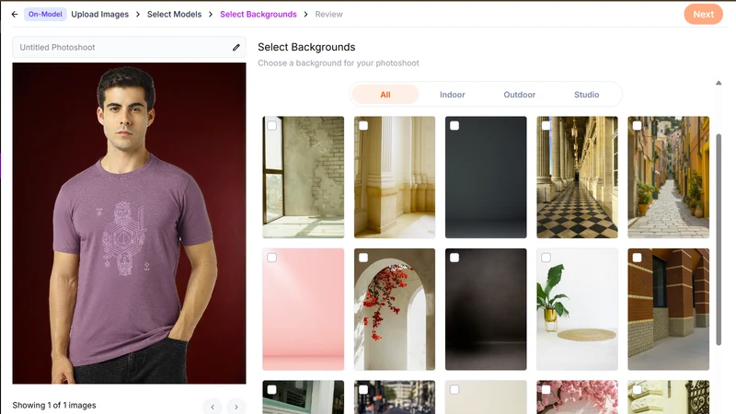Viewport: 736px width, 414px height.
Task: Check the cherry blossom background checkbox
Action: point(546,389)
